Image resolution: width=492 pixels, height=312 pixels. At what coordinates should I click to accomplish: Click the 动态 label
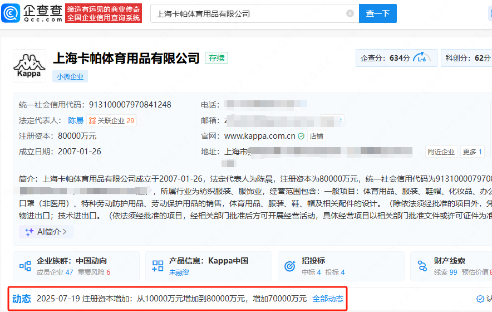pos(22,299)
